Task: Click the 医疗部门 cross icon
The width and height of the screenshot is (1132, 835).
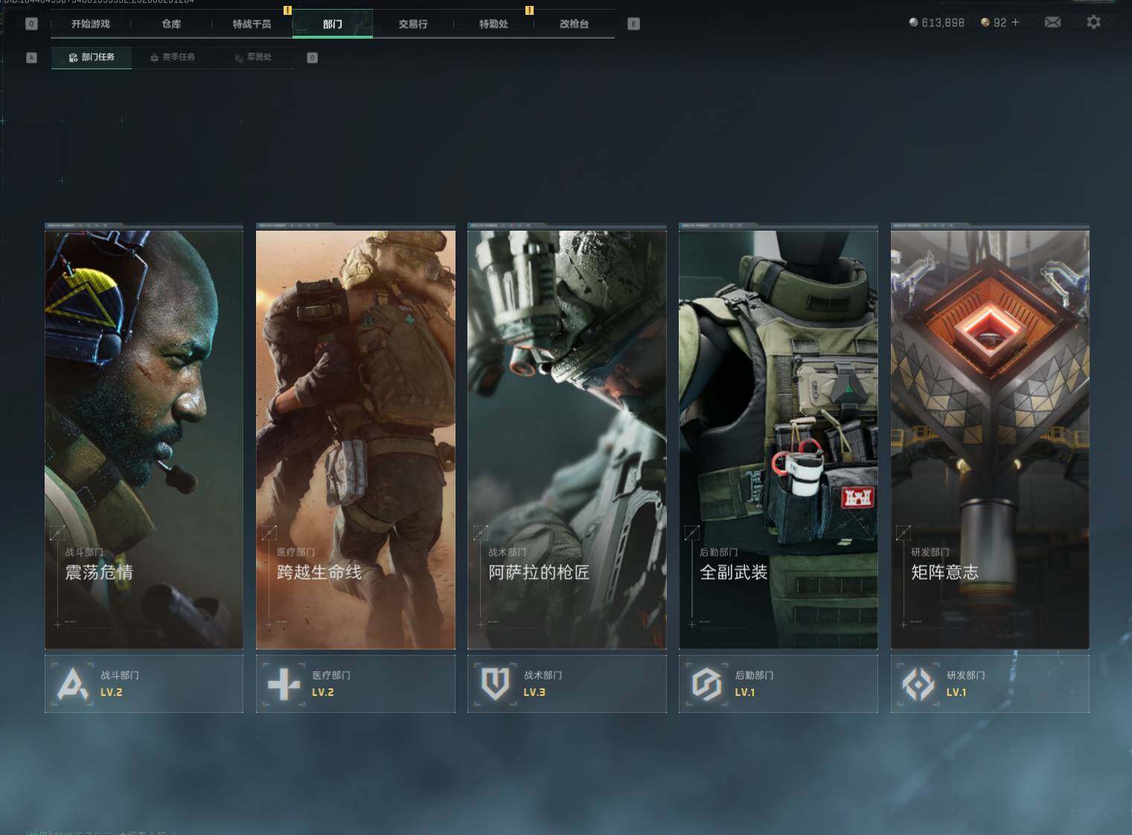Action: tap(284, 684)
